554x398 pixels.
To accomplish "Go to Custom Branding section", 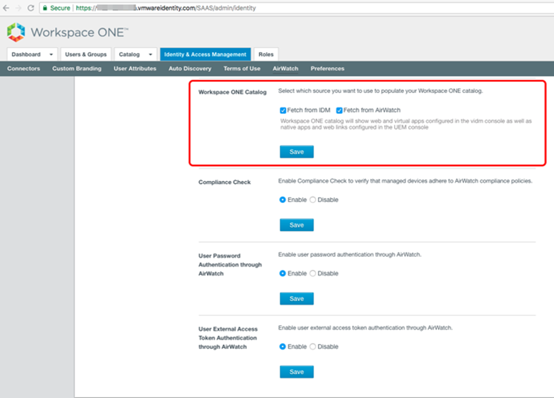I will coord(77,69).
